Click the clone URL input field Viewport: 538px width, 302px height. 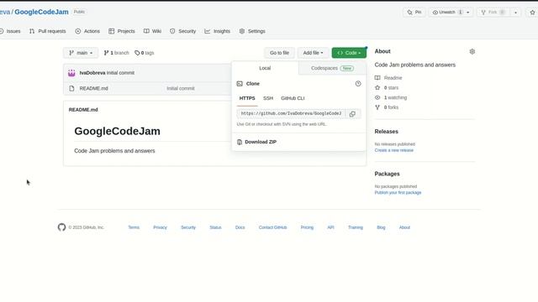(292, 114)
